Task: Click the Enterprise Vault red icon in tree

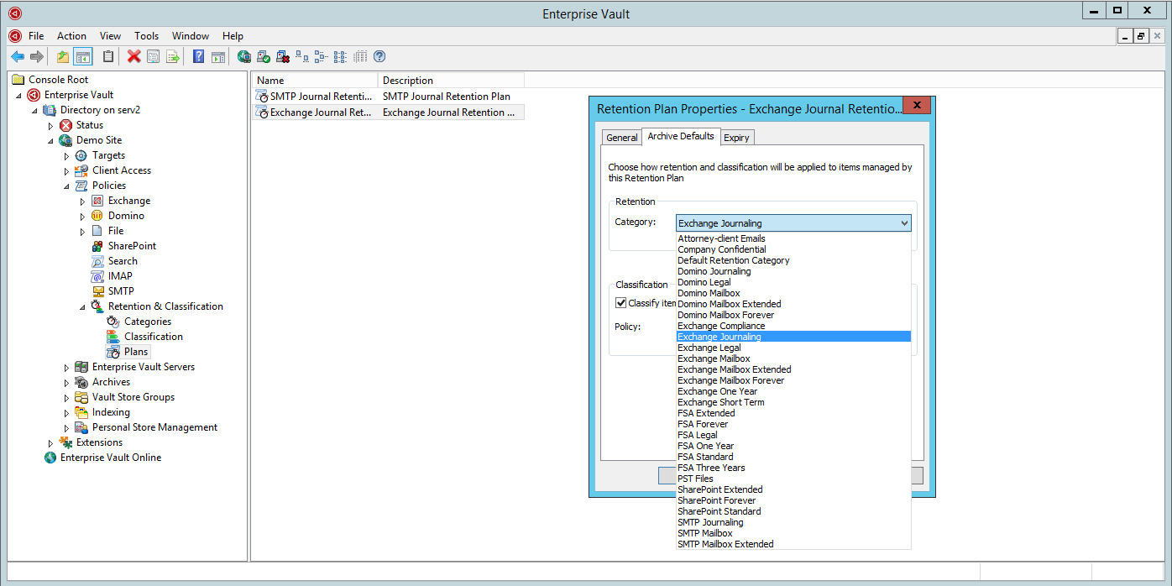Action: (34, 95)
